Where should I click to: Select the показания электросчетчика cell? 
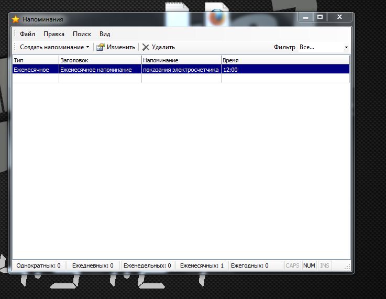pos(181,70)
